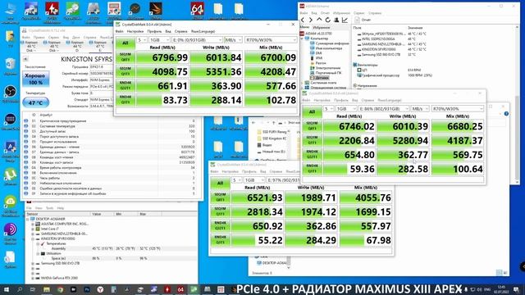
Task: Click the AIDA64 user icon in toolbar
Action: pos(336,20)
